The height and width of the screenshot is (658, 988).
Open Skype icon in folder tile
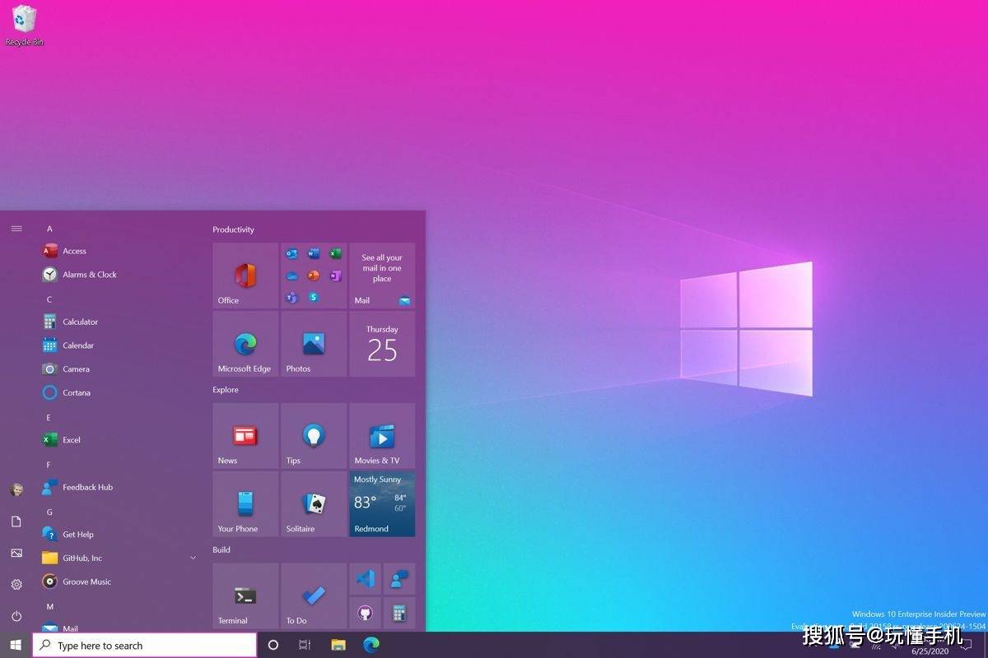click(314, 297)
